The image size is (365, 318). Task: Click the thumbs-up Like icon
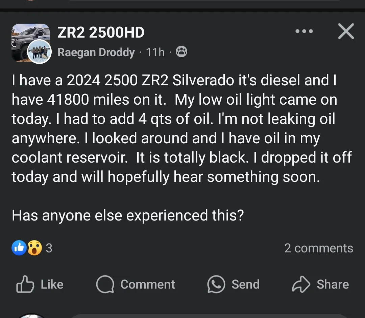pos(25,284)
